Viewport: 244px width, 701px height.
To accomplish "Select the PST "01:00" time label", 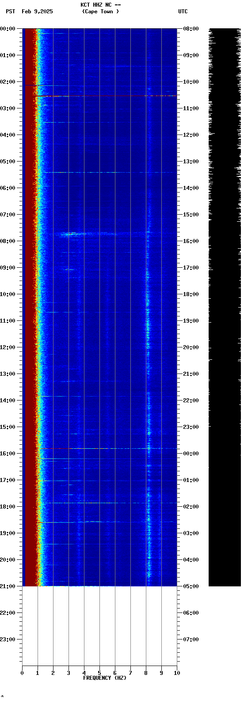I will (8, 55).
